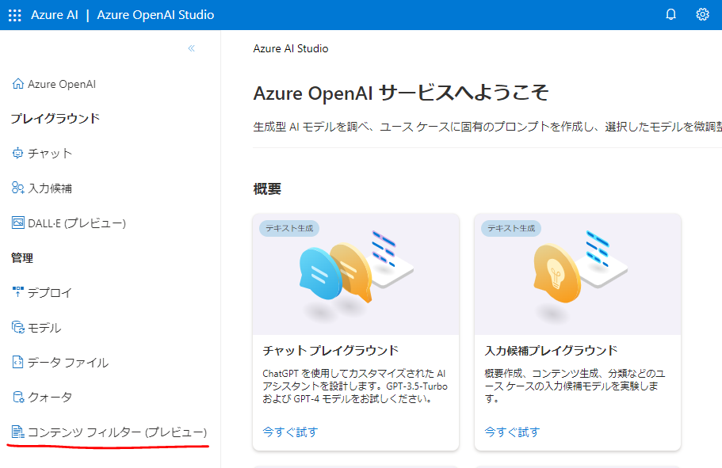Viewport: 722px width, 468px height.
Task: Click the 入力候補プレイグラウンド card title
Action: pyautogui.click(x=551, y=351)
